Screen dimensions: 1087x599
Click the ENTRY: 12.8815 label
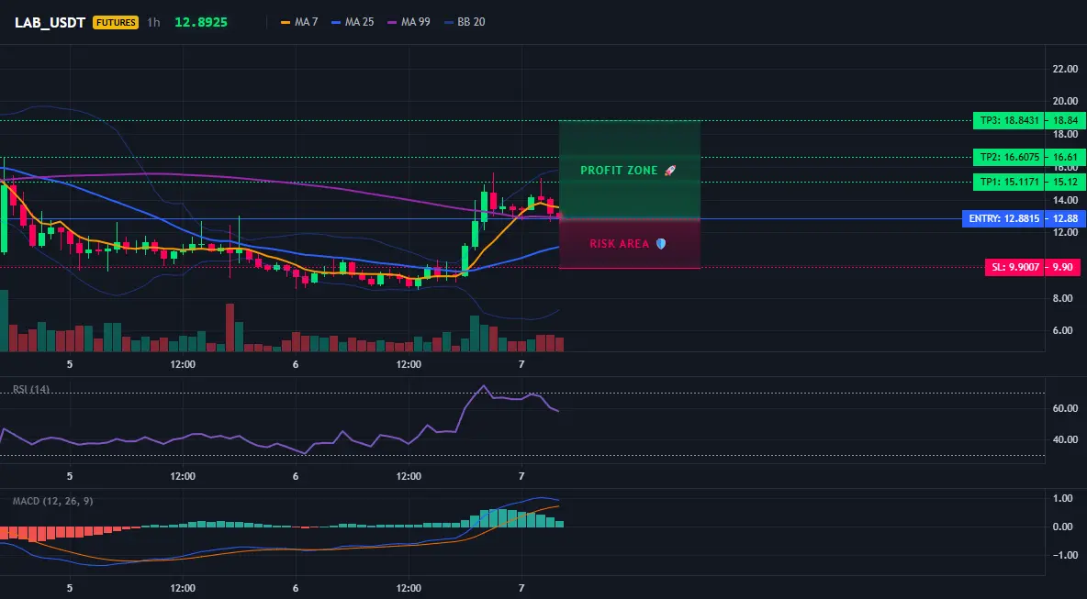pos(1004,219)
